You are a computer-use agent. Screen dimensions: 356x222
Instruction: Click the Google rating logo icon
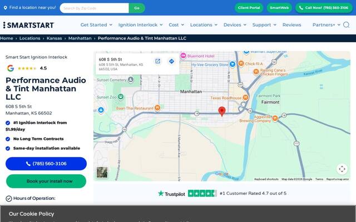[x=10, y=68]
